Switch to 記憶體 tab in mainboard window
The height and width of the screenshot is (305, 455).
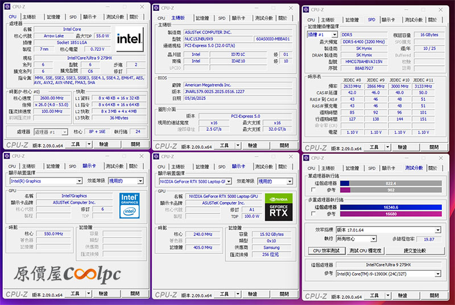pyautogui.click(x=202, y=18)
